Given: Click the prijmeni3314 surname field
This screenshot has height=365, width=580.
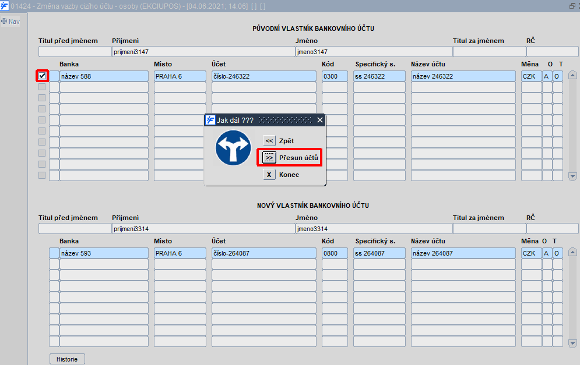Looking at the screenshot, I should click(x=203, y=229).
